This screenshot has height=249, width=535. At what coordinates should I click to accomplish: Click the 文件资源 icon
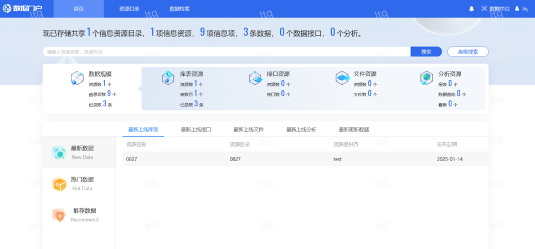[x=342, y=78]
